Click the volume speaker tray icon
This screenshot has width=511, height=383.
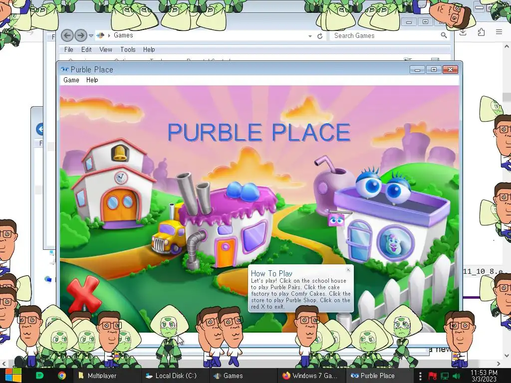pos(456,376)
